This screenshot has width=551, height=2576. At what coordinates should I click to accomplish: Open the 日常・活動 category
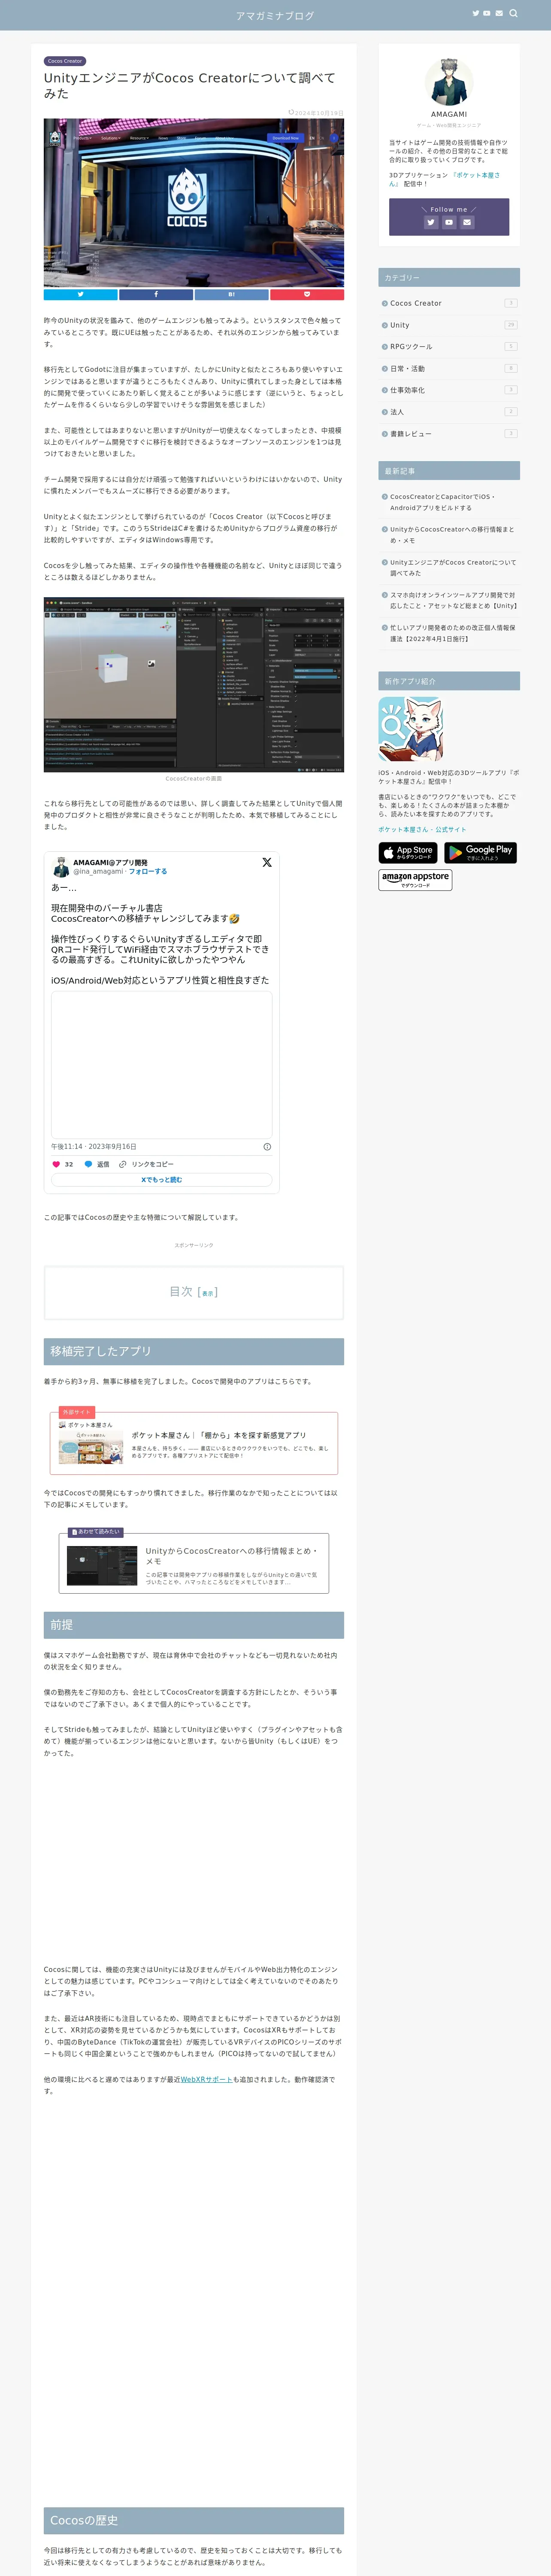coord(449,368)
